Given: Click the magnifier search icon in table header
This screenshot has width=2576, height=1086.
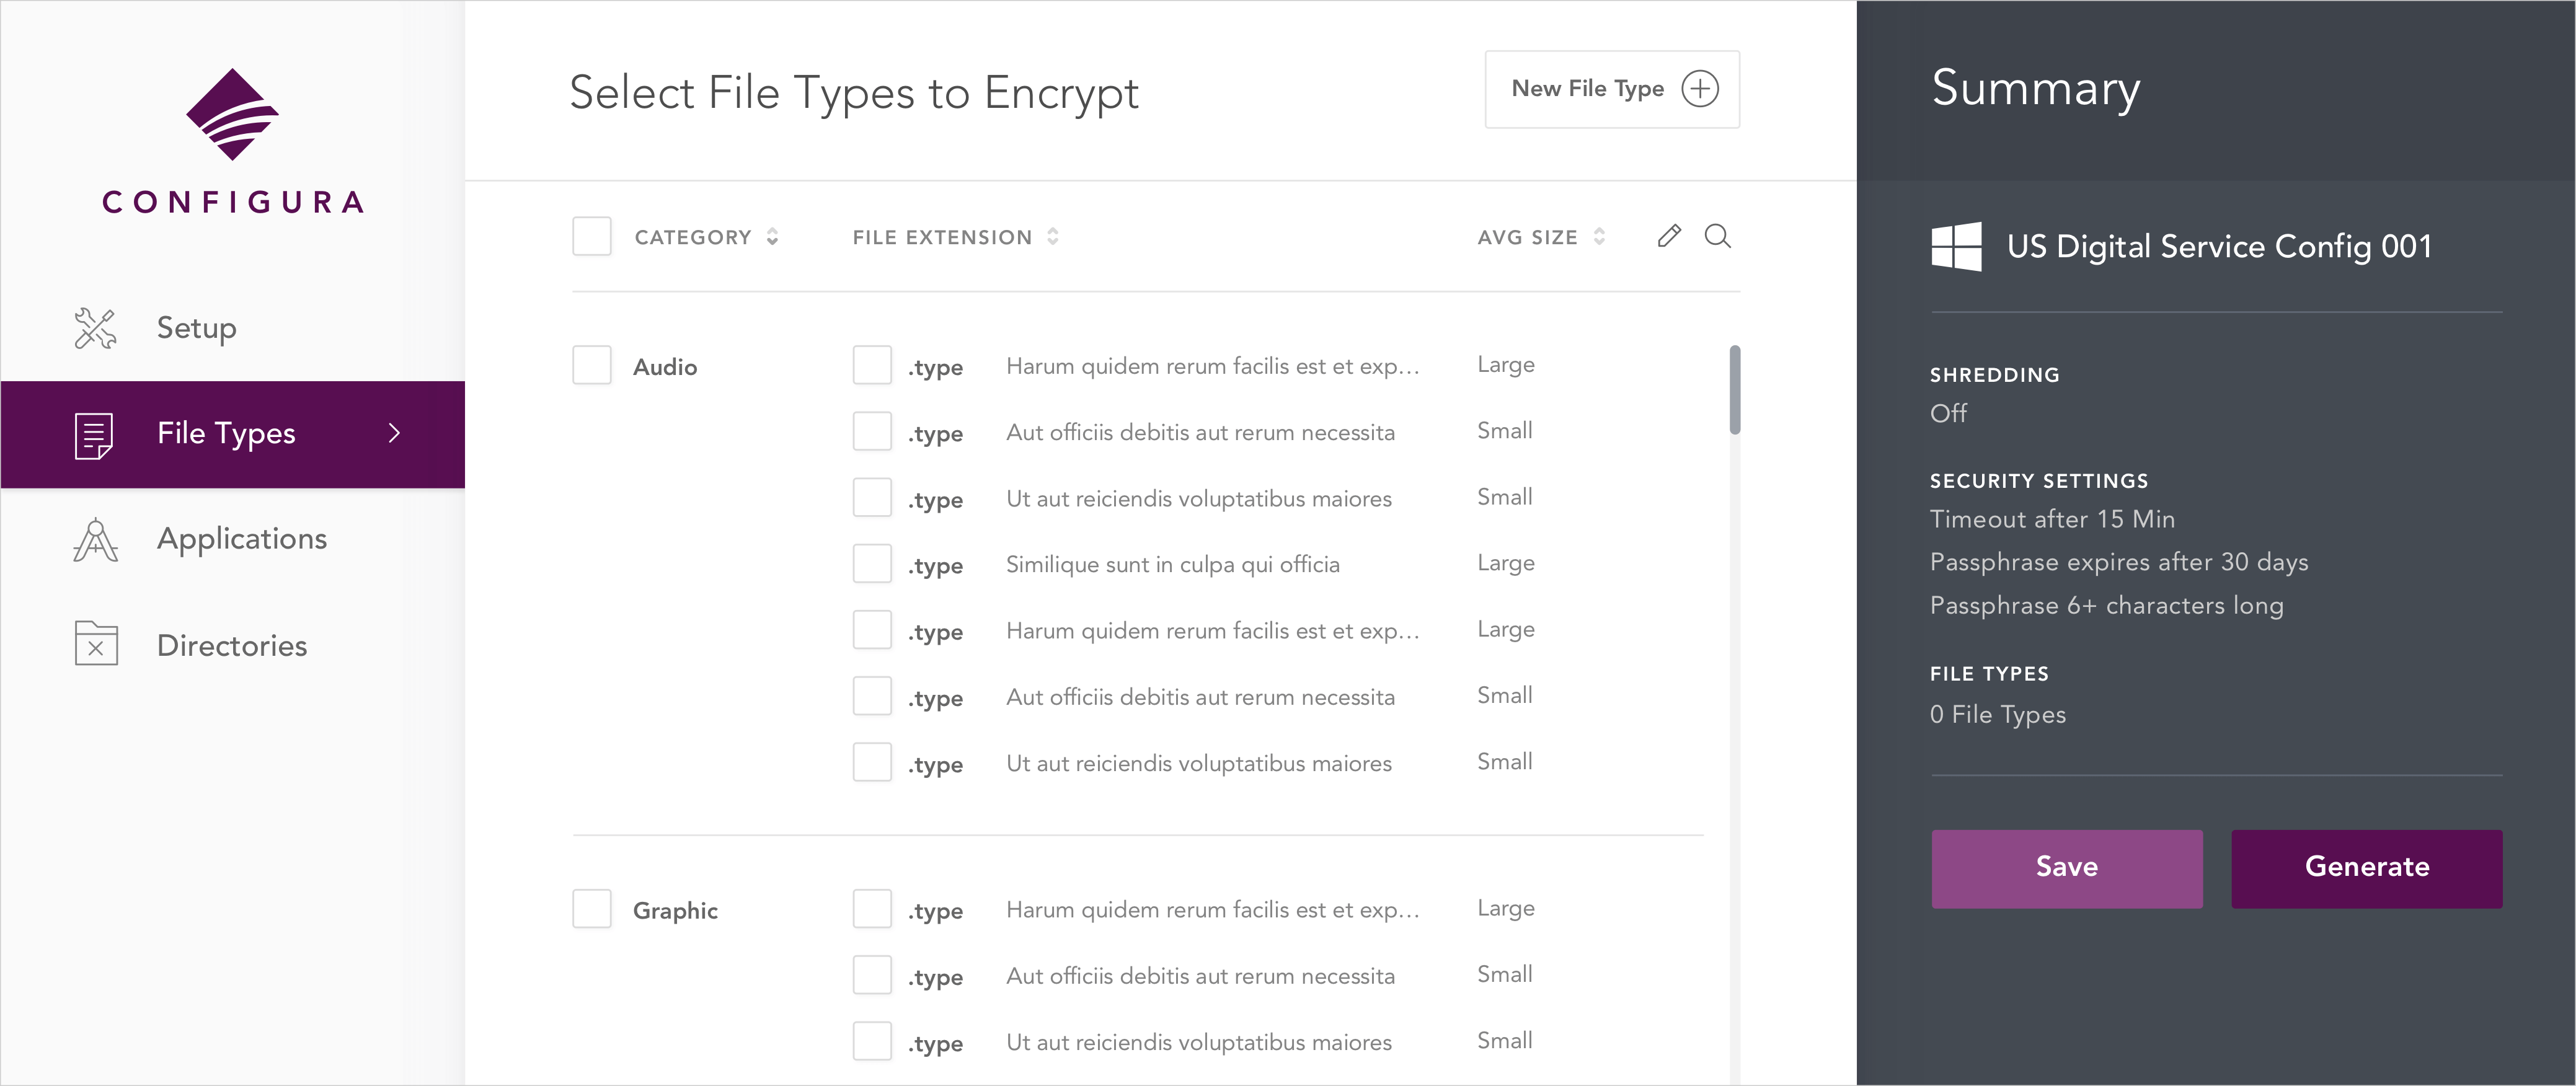Looking at the screenshot, I should pyautogui.click(x=1717, y=236).
